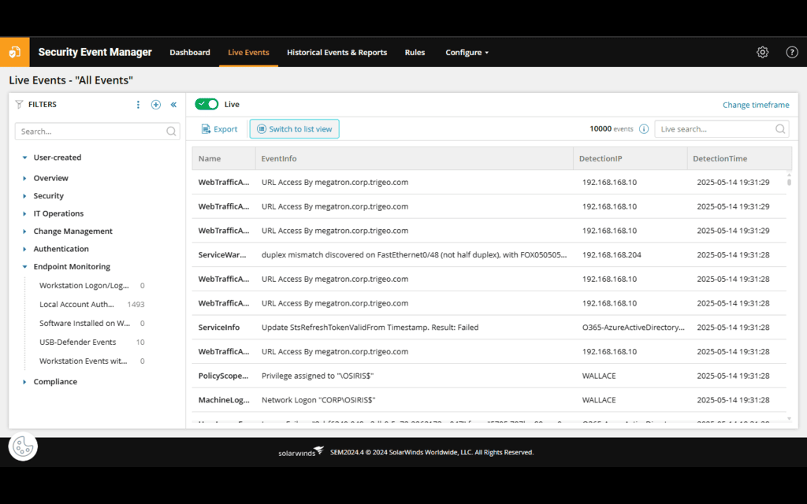Create a new filter via the plus icon
Viewport: 807px width, 504px height.
[x=155, y=104]
